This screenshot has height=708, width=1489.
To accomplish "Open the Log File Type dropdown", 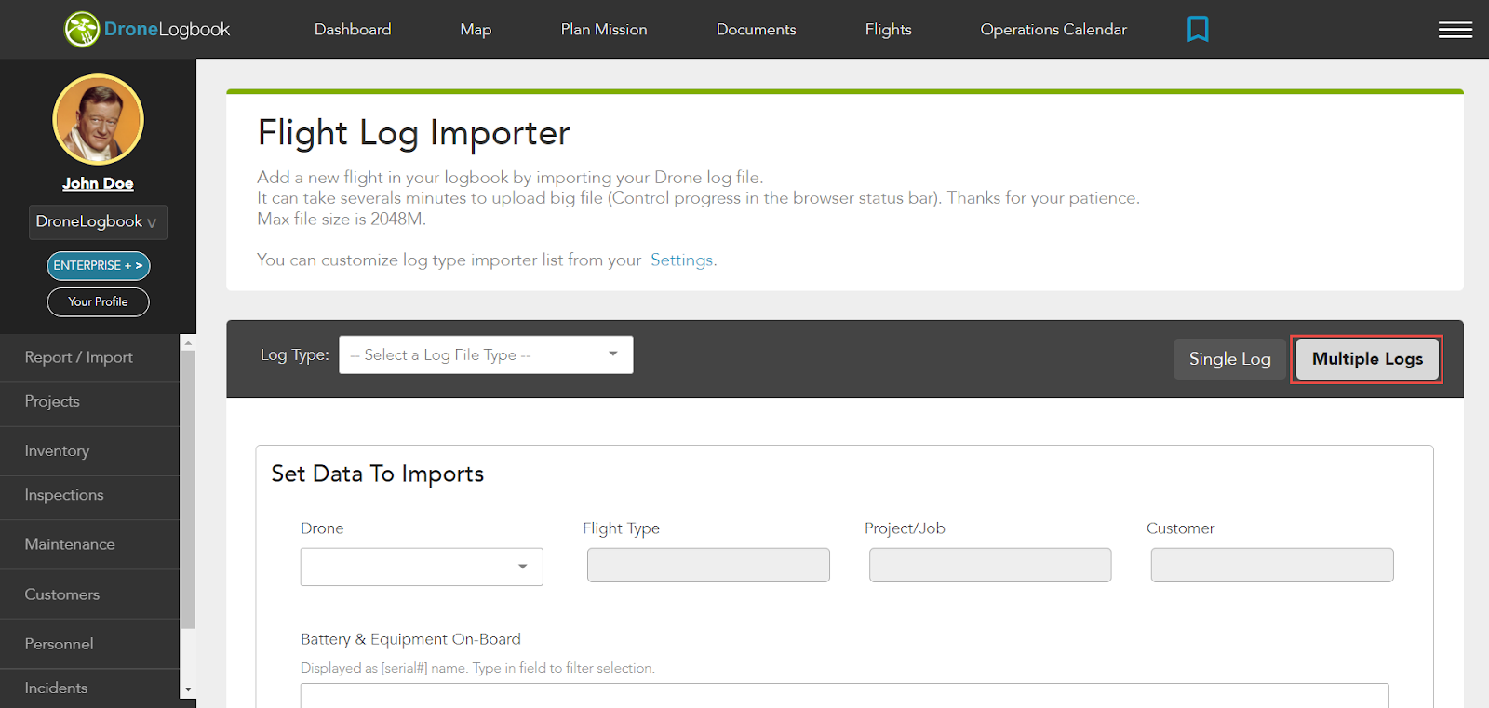I will coord(486,354).
